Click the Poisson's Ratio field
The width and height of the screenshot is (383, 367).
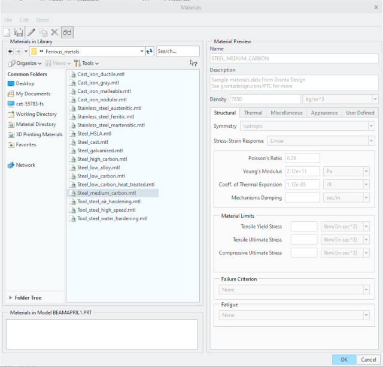point(302,158)
